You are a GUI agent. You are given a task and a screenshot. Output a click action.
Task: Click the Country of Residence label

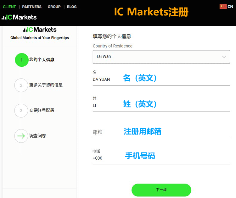click(113, 46)
